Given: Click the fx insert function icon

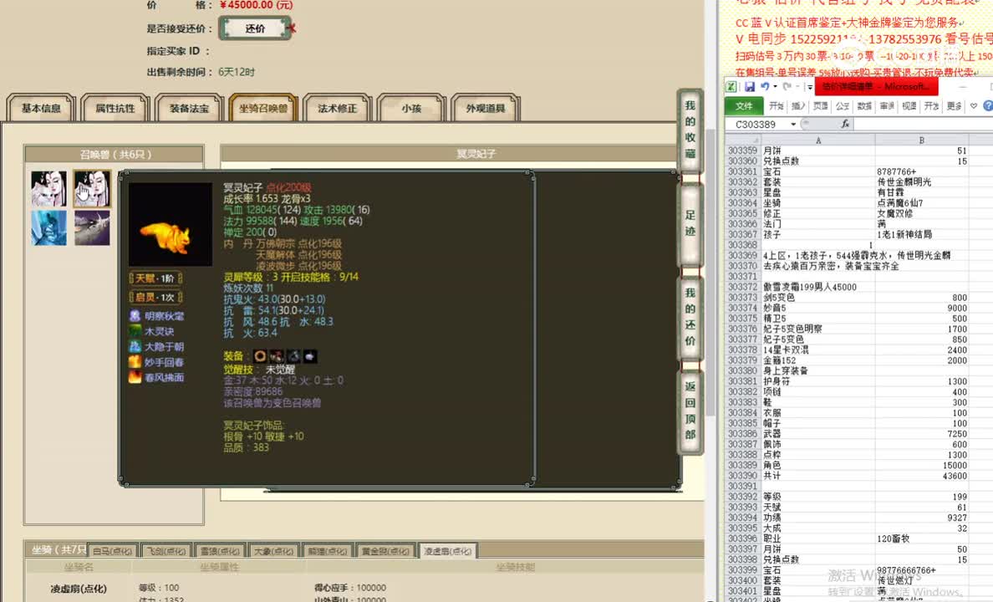Looking at the screenshot, I should 846,123.
